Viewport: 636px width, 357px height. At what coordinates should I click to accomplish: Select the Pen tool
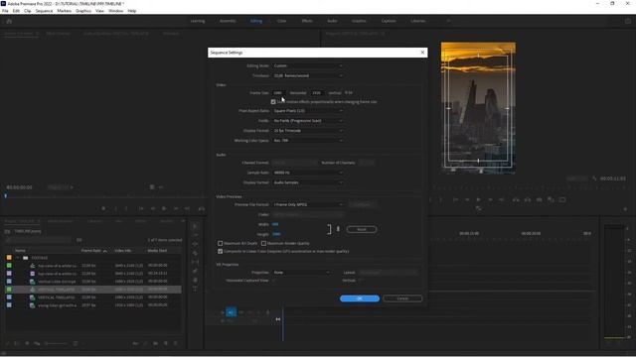(195, 271)
